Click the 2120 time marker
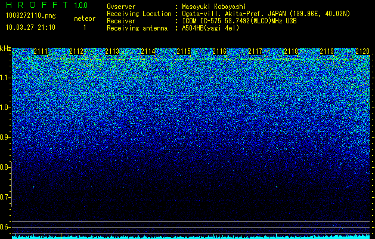This screenshot has height=239, width=375. pyautogui.click(x=362, y=51)
